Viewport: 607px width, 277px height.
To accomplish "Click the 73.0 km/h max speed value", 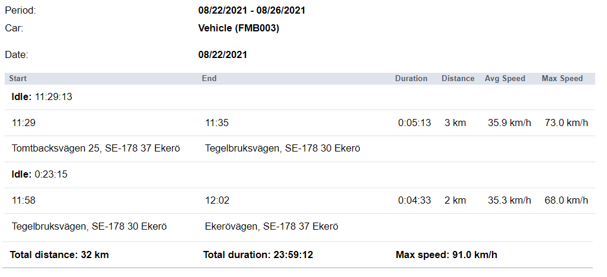I will click(566, 123).
